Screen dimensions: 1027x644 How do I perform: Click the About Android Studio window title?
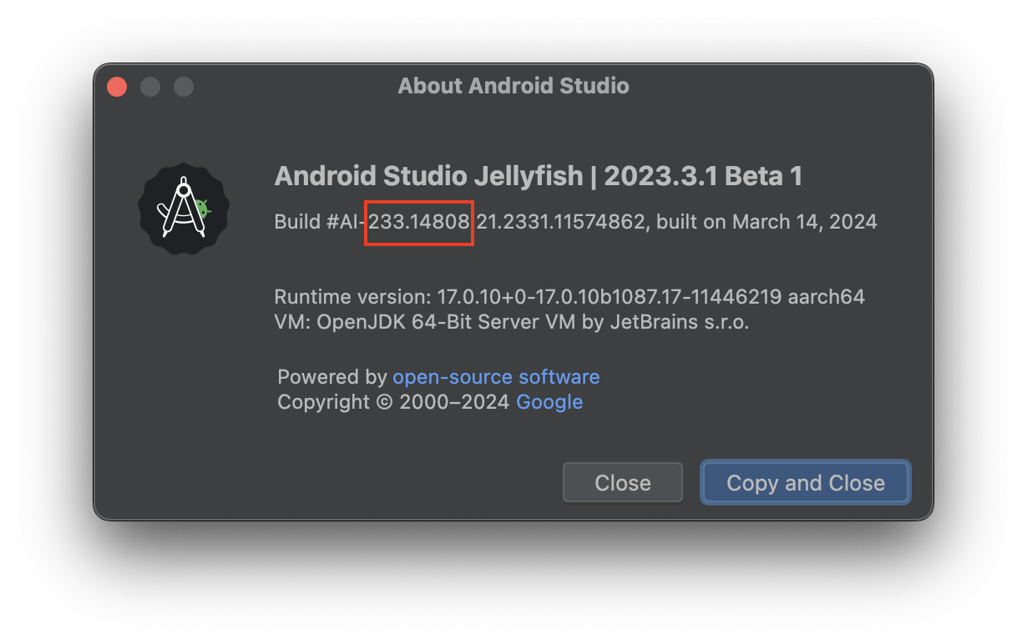pos(513,86)
